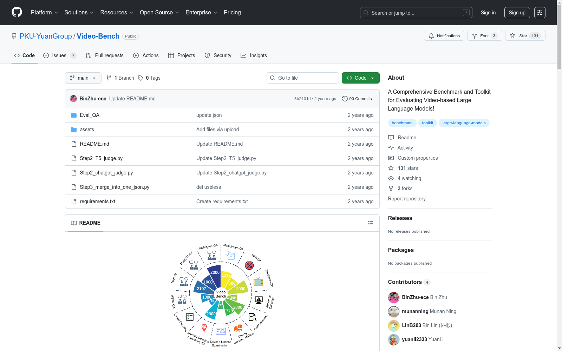Open the README outline list icon
Image resolution: width=562 pixels, height=351 pixels.
[370, 223]
